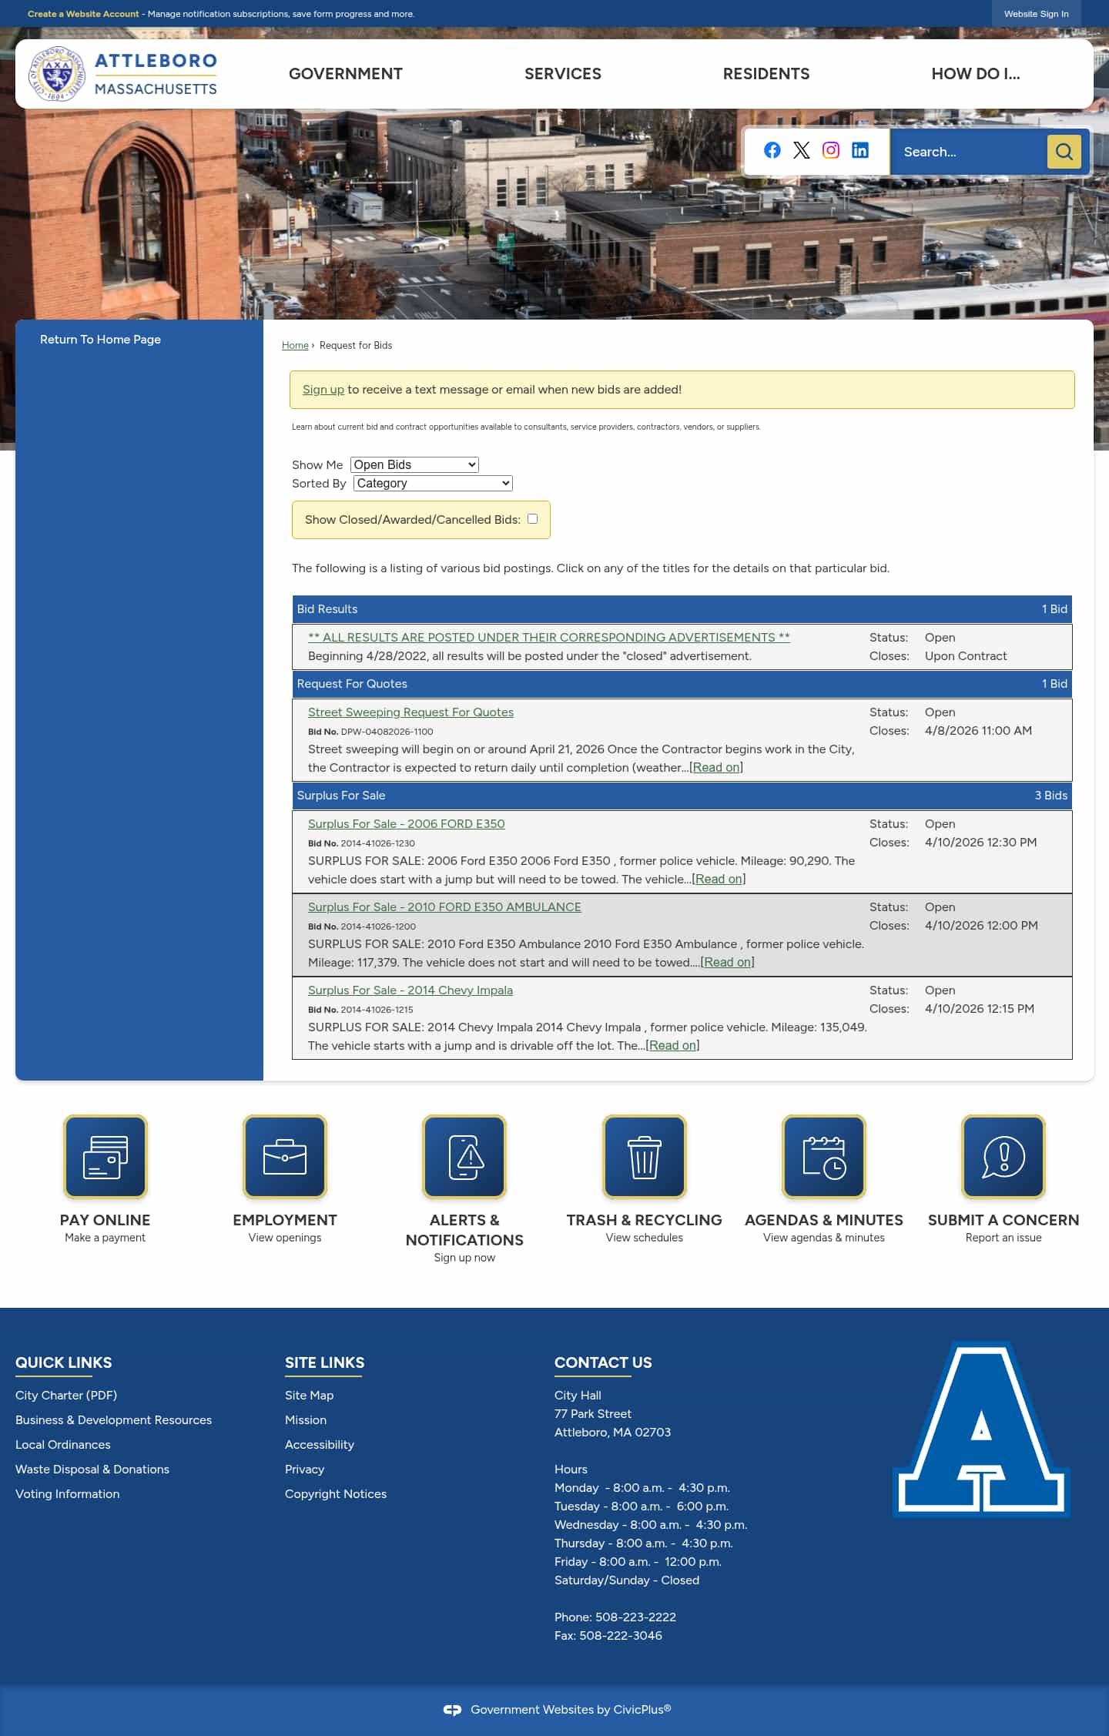Toggle the Show Closed/Awarded/Cancelled Bids checkbox
The image size is (1109, 1736).
click(532, 518)
